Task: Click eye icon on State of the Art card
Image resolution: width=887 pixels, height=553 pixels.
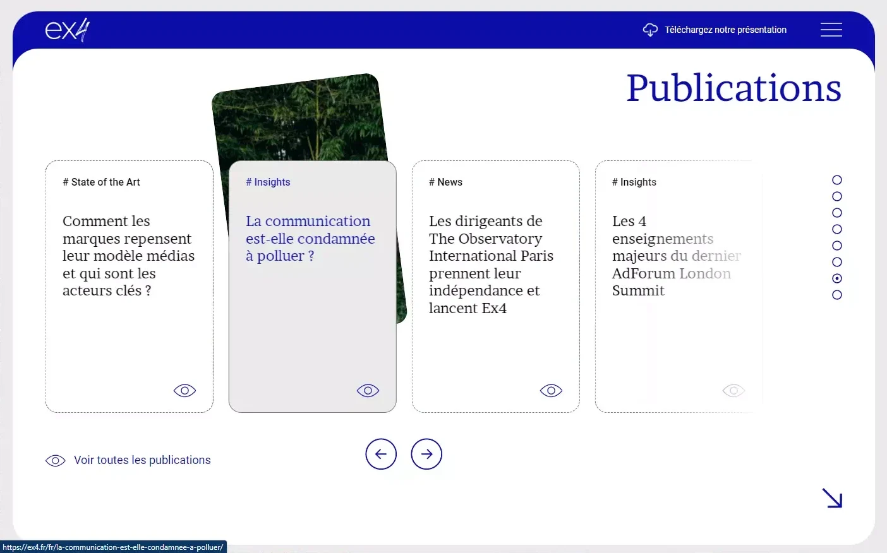Action: (x=184, y=391)
